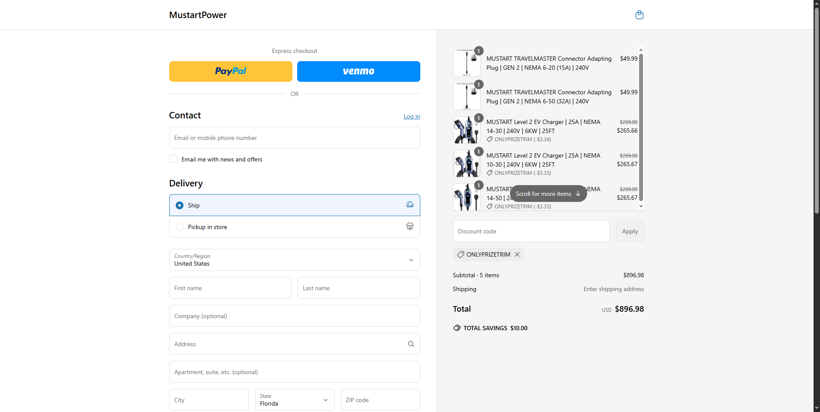Click the NEMA 6-50 adapting plug thumbnail

467,96
